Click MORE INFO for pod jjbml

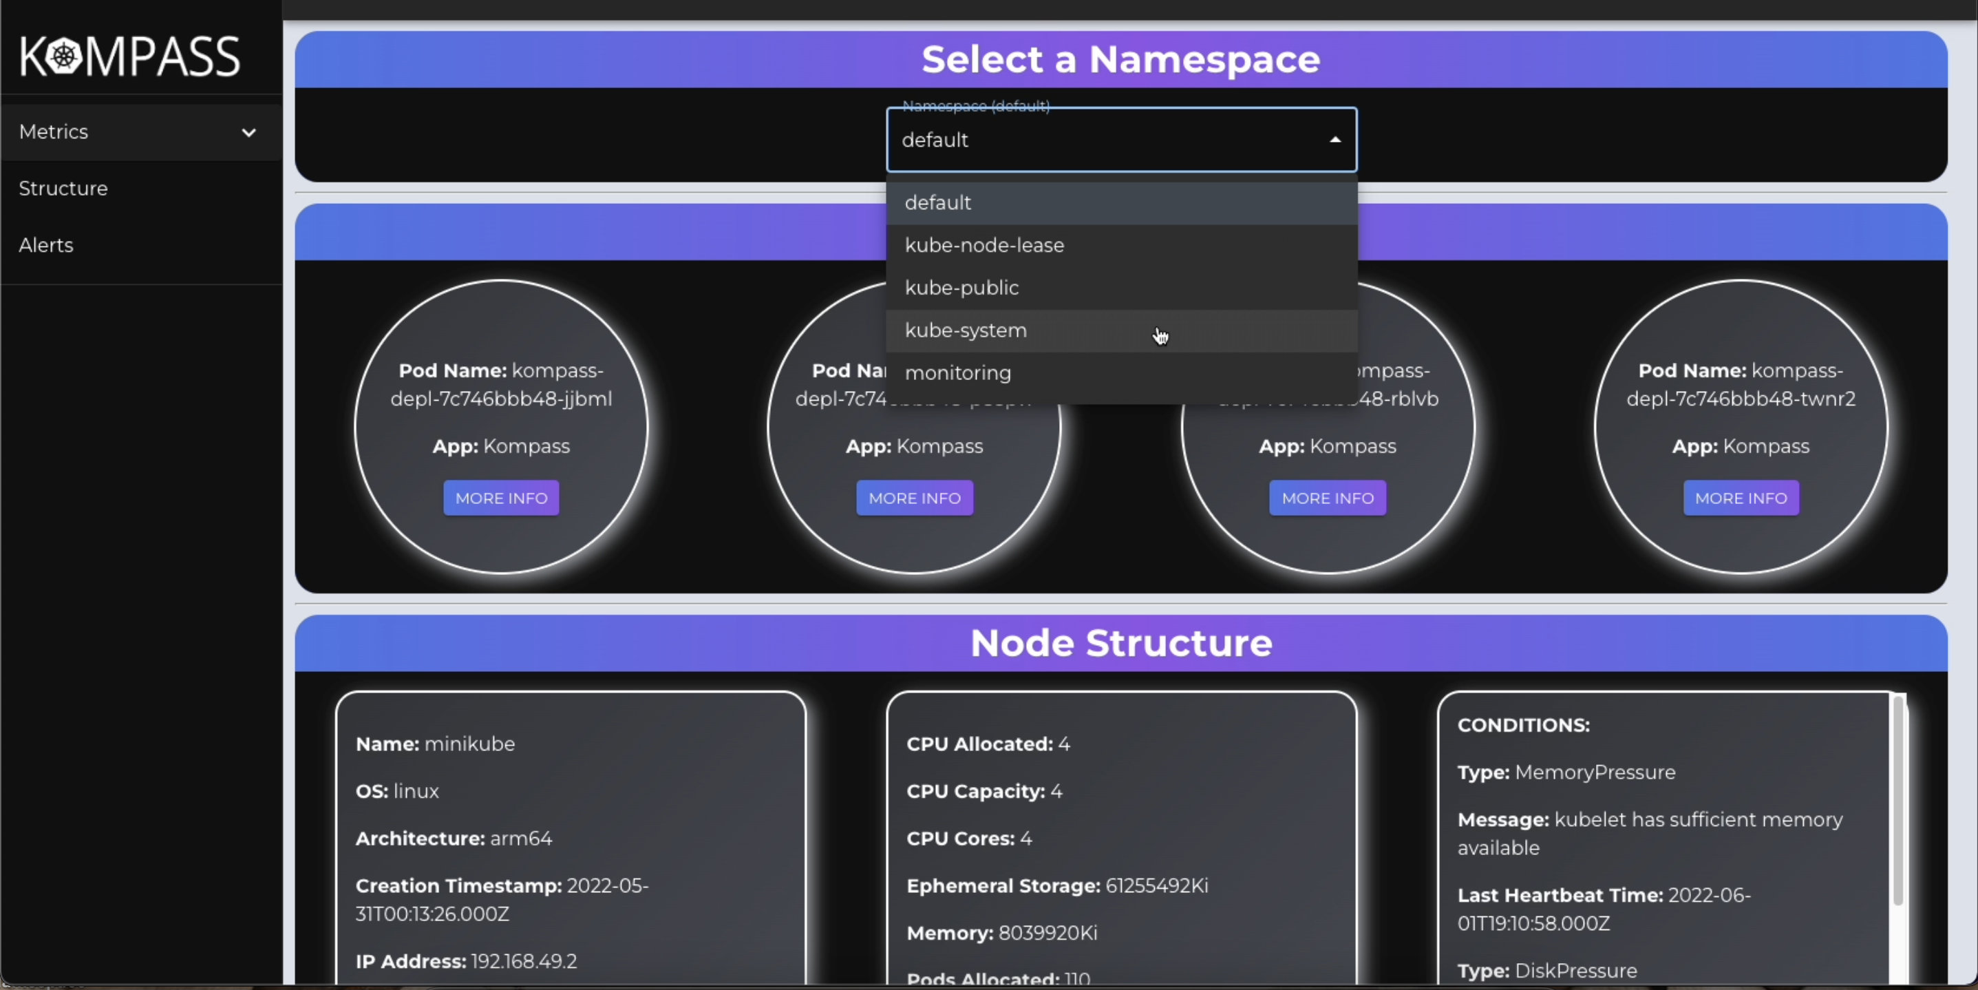click(x=500, y=498)
